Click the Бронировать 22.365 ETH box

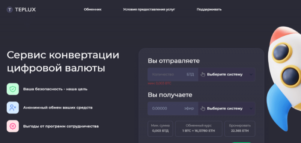240,128
